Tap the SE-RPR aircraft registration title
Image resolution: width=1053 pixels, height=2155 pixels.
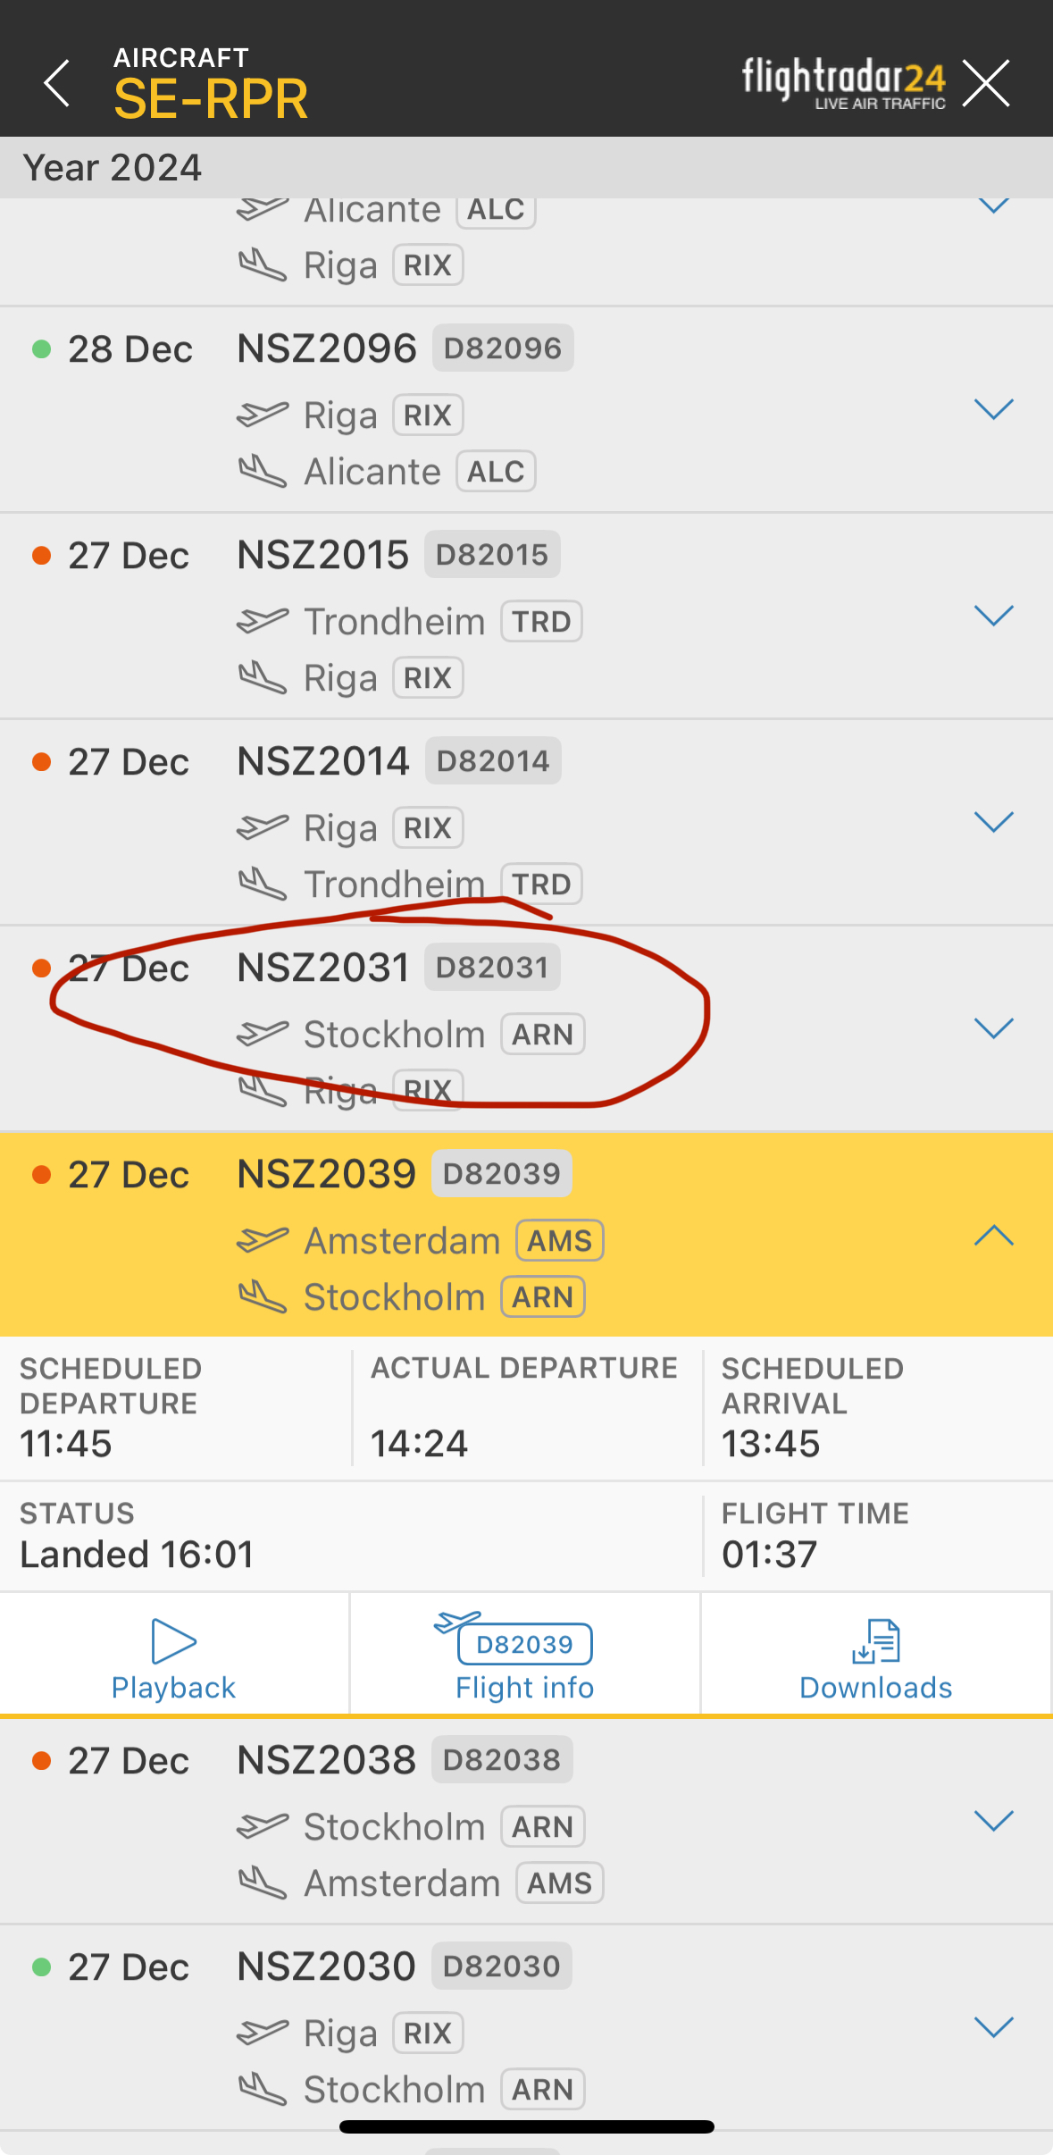(211, 98)
